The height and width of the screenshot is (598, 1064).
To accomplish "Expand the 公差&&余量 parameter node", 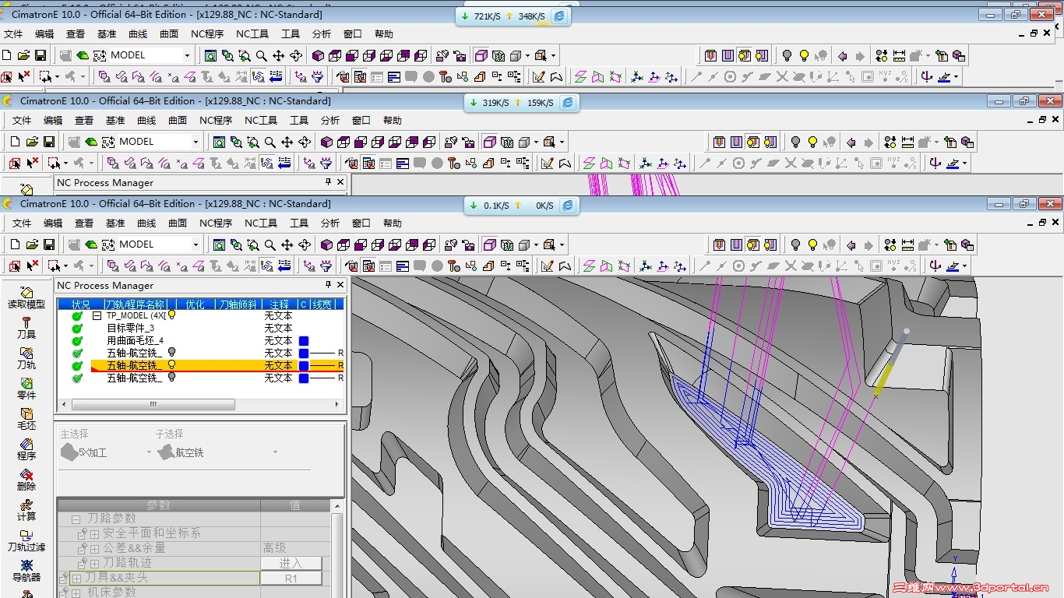I will coord(95,548).
